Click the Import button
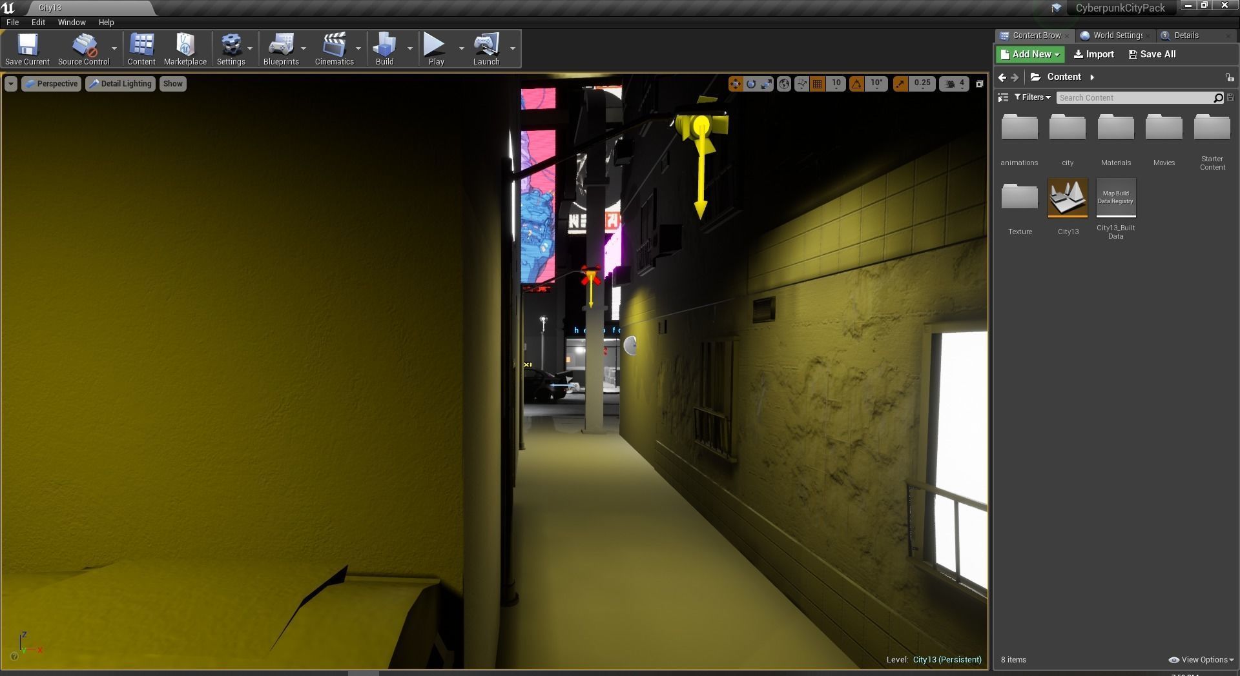The image size is (1240, 676). click(1093, 54)
